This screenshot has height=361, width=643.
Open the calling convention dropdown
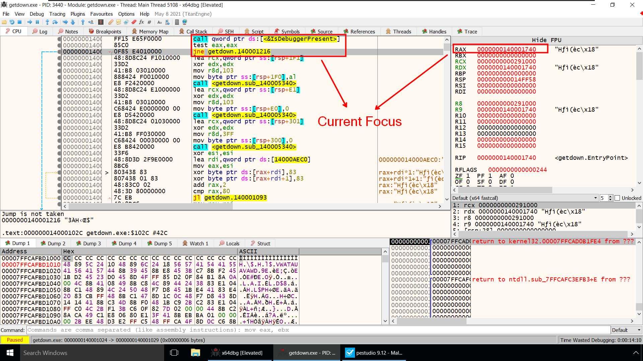click(x=525, y=198)
